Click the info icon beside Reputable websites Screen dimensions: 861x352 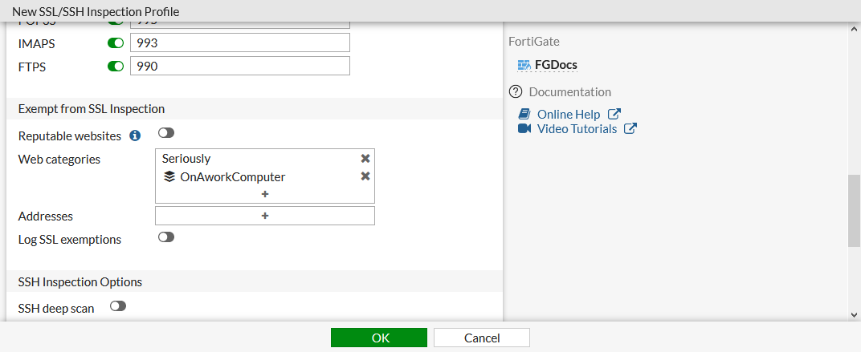(135, 136)
